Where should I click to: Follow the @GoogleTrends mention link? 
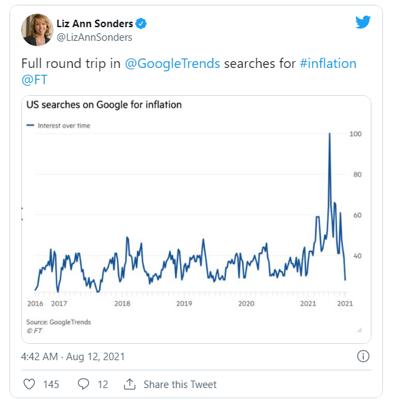tap(172, 63)
